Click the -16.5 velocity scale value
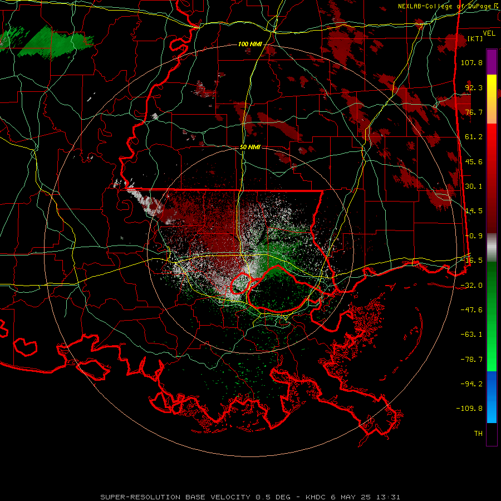 click(471, 261)
